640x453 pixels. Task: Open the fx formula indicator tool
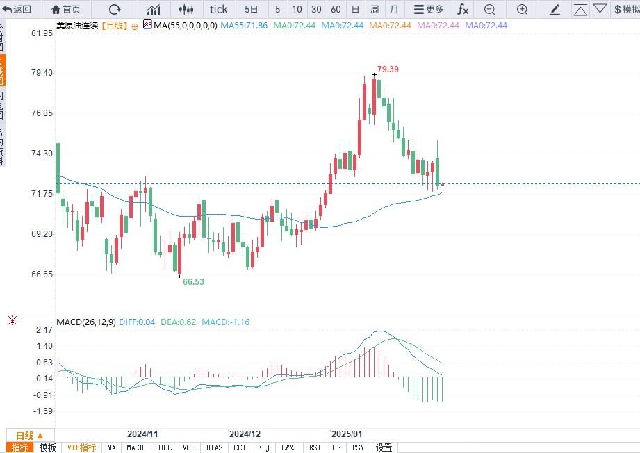(462, 9)
